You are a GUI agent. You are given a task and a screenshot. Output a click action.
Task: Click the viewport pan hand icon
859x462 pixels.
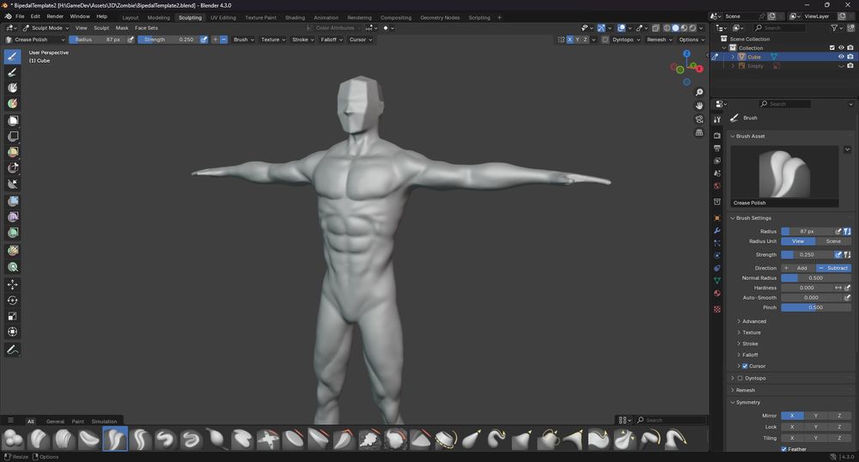tap(699, 106)
